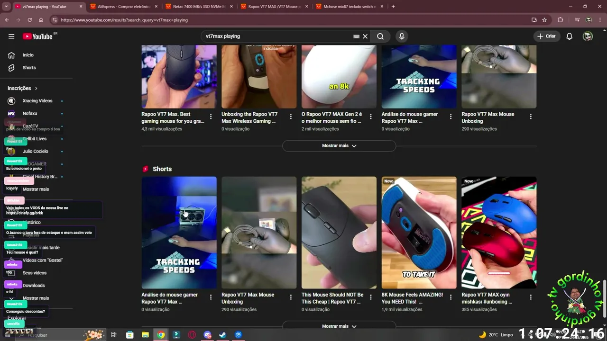Click the Criar button
607x341 pixels.
(x=546, y=36)
